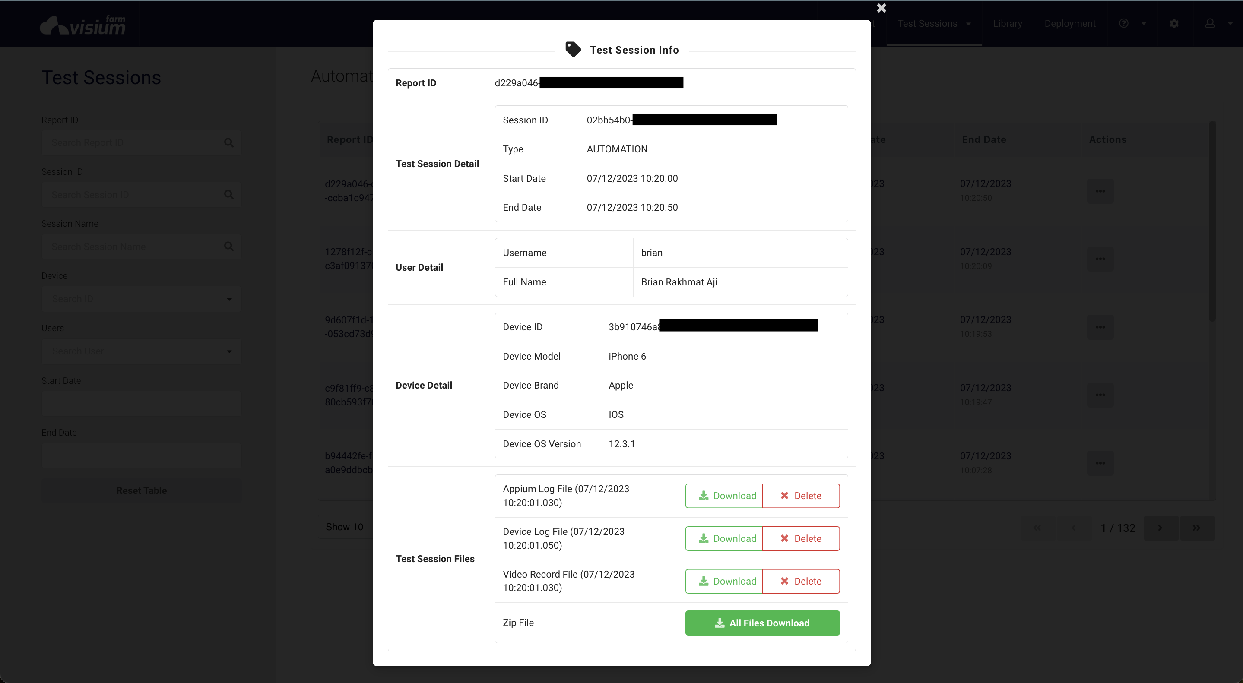Viewport: 1243px width, 683px height.
Task: Click the Search Session ID field
Action: pos(141,195)
